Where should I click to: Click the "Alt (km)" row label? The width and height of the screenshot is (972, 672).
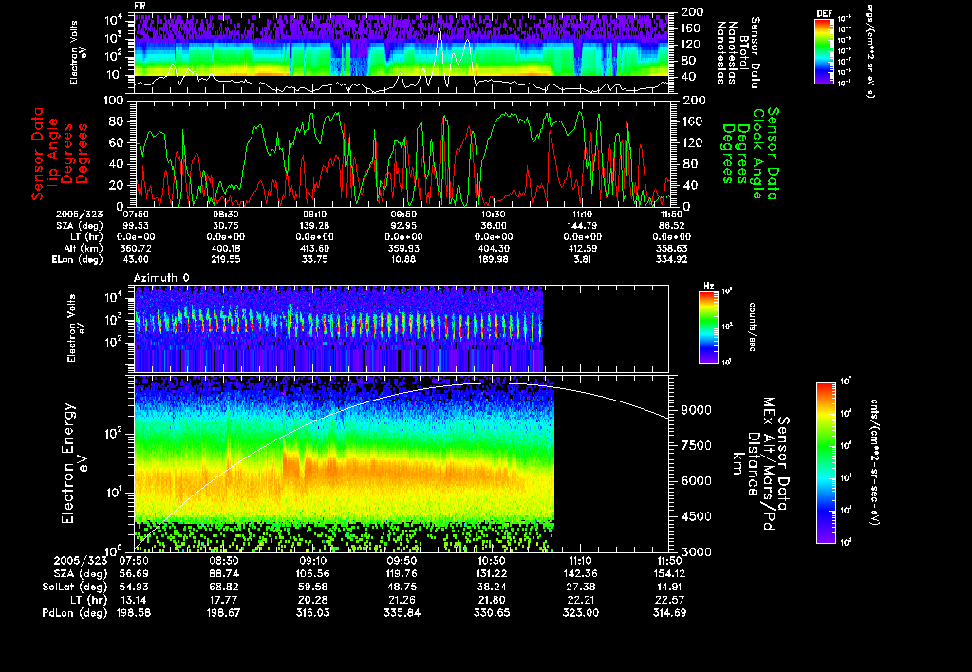point(82,249)
